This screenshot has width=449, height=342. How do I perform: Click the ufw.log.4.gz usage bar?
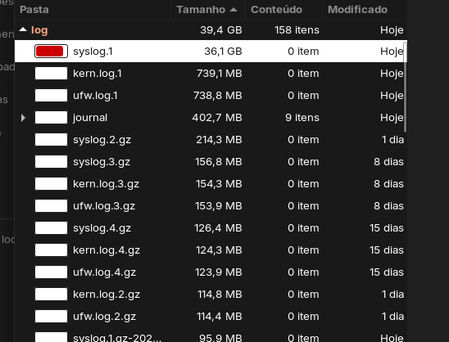[51, 272]
